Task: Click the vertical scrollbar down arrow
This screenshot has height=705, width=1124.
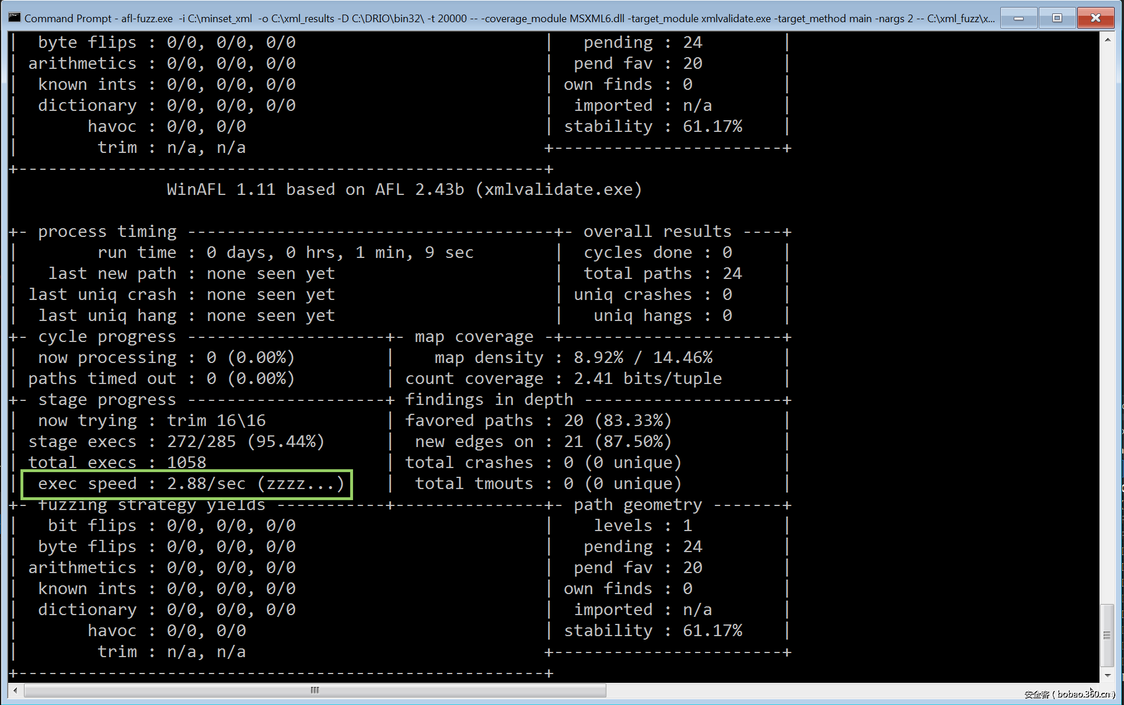Action: click(1107, 675)
